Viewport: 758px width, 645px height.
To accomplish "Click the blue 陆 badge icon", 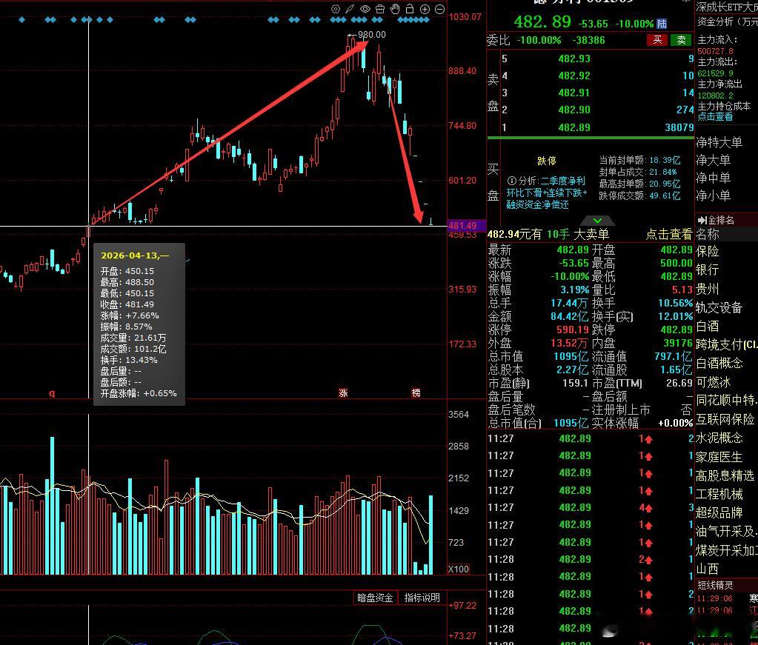I will (x=662, y=23).
